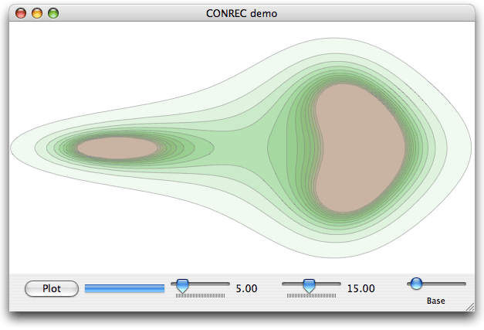This screenshot has height=330, width=484.
Task: Click the large brown contour peak region
Action: coord(359,147)
